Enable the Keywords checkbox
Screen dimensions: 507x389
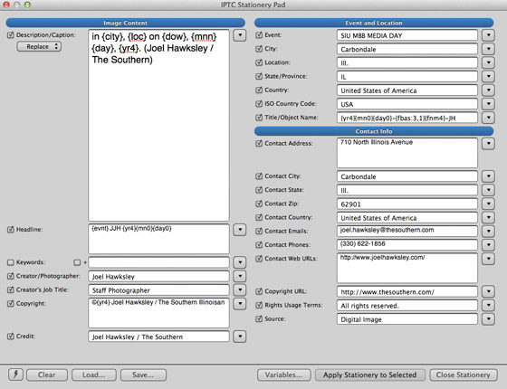(11, 262)
